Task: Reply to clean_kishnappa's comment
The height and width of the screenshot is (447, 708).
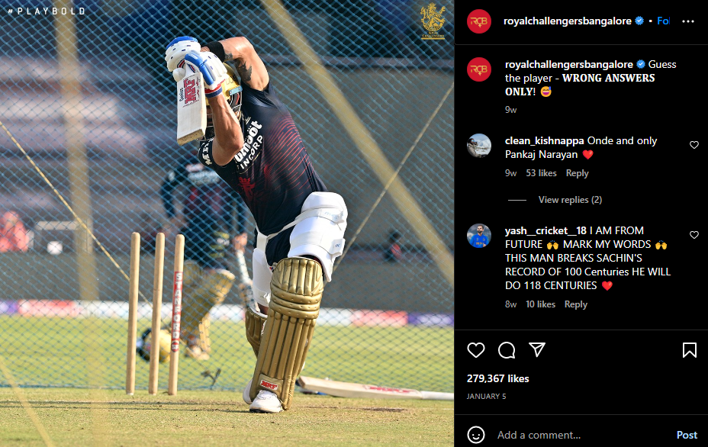Action: 577,173
